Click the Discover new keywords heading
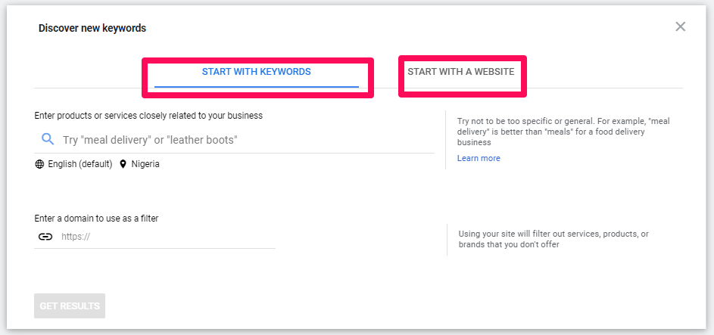 click(x=92, y=29)
